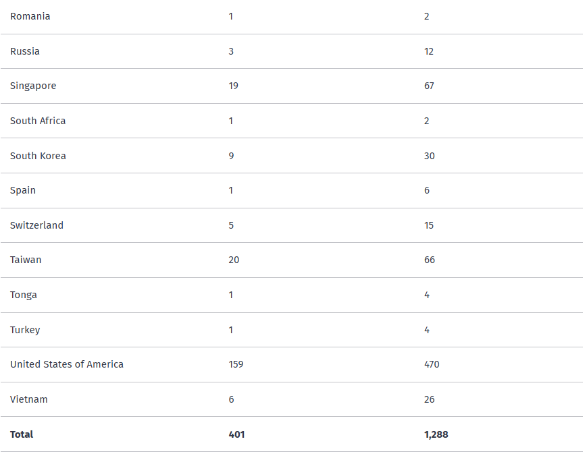Click the total value 401
This screenshot has width=587, height=458.
coord(236,434)
